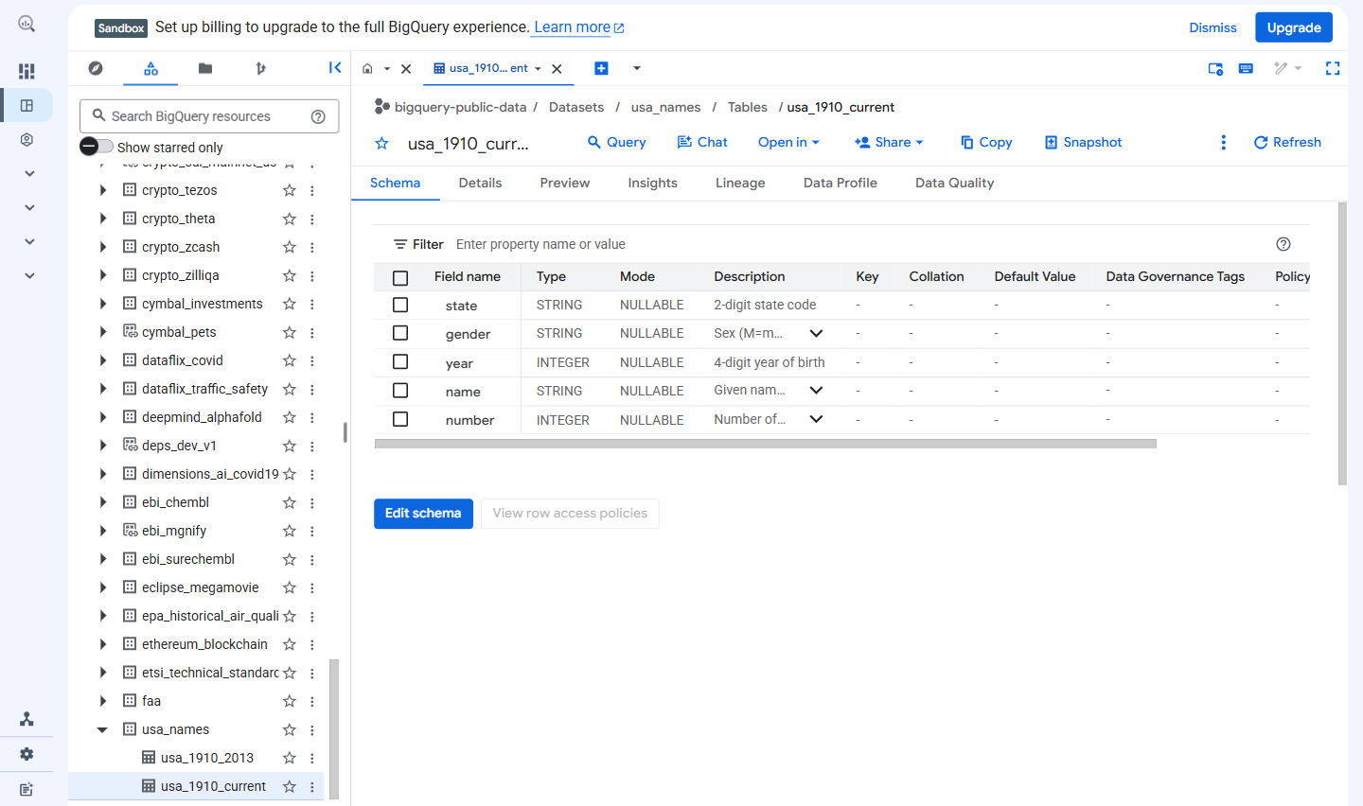This screenshot has height=806, width=1363.
Task: Open BigQuery Studio sidebar icon
Action: click(x=27, y=105)
